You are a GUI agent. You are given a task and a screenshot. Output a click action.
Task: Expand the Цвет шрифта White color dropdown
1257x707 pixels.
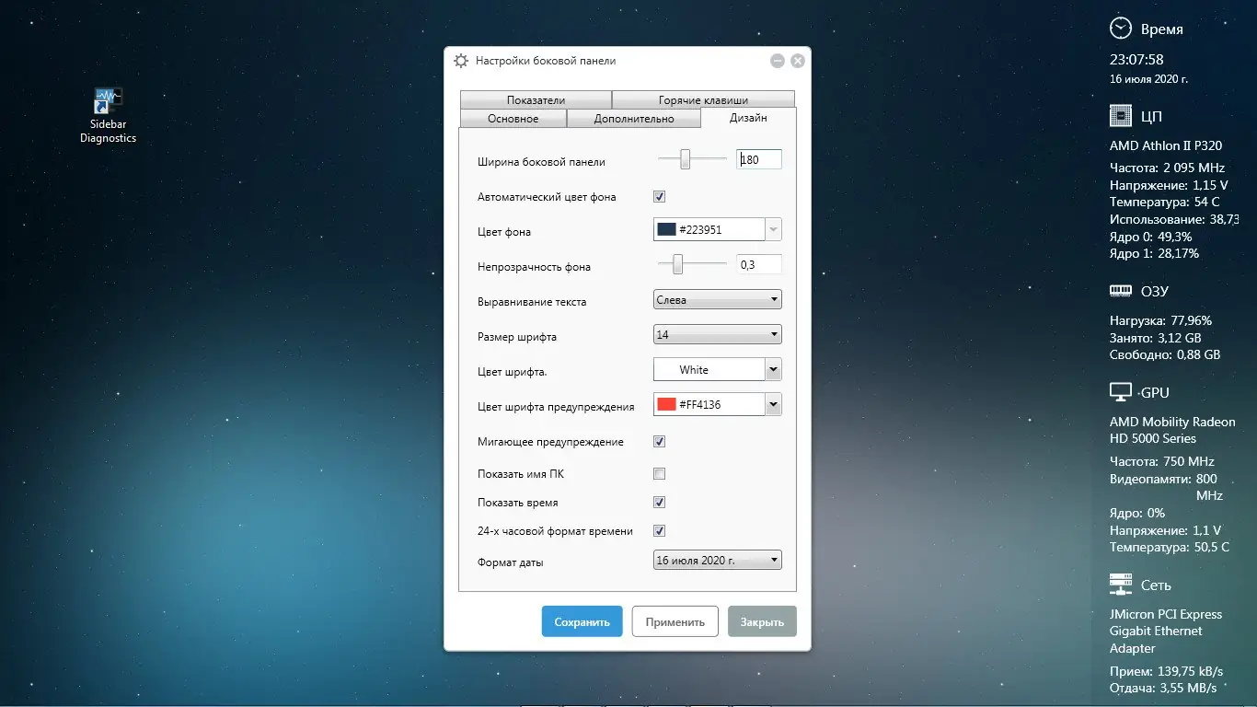(774, 370)
